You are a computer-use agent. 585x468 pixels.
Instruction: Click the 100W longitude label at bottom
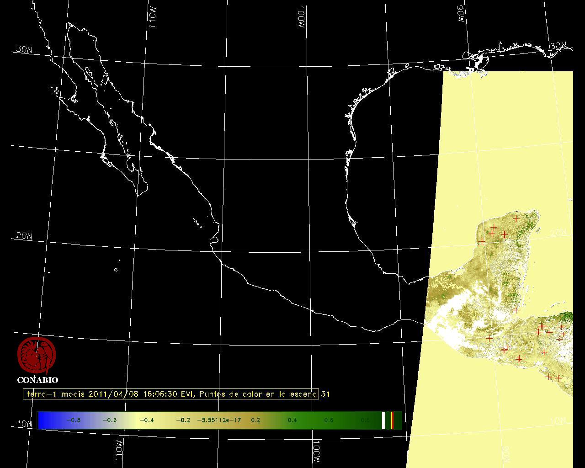tap(316, 452)
